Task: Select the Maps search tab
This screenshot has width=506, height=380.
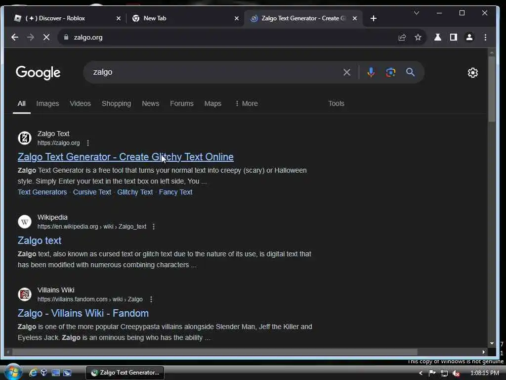Action: [212, 103]
